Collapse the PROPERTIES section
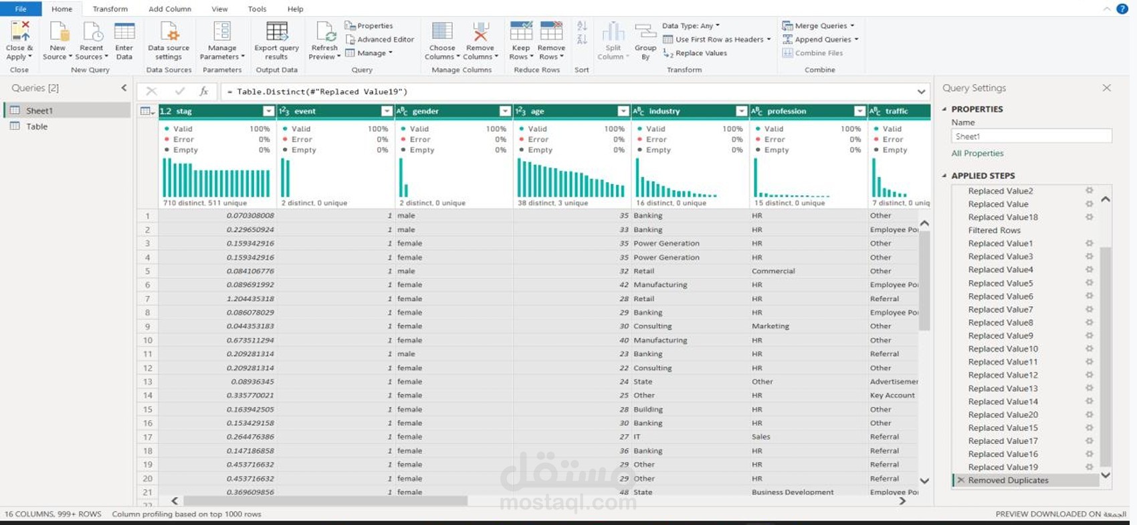Image resolution: width=1137 pixels, height=525 pixels. [944, 109]
